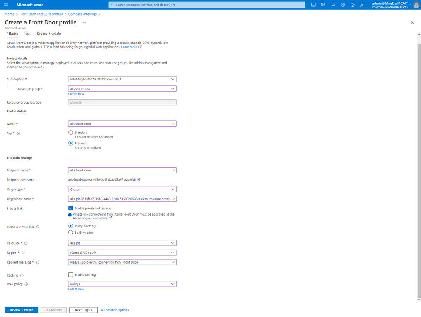Screen dimensions: 421x317
Task: Tick the Enable caching checkbox
Action: pos(70,274)
